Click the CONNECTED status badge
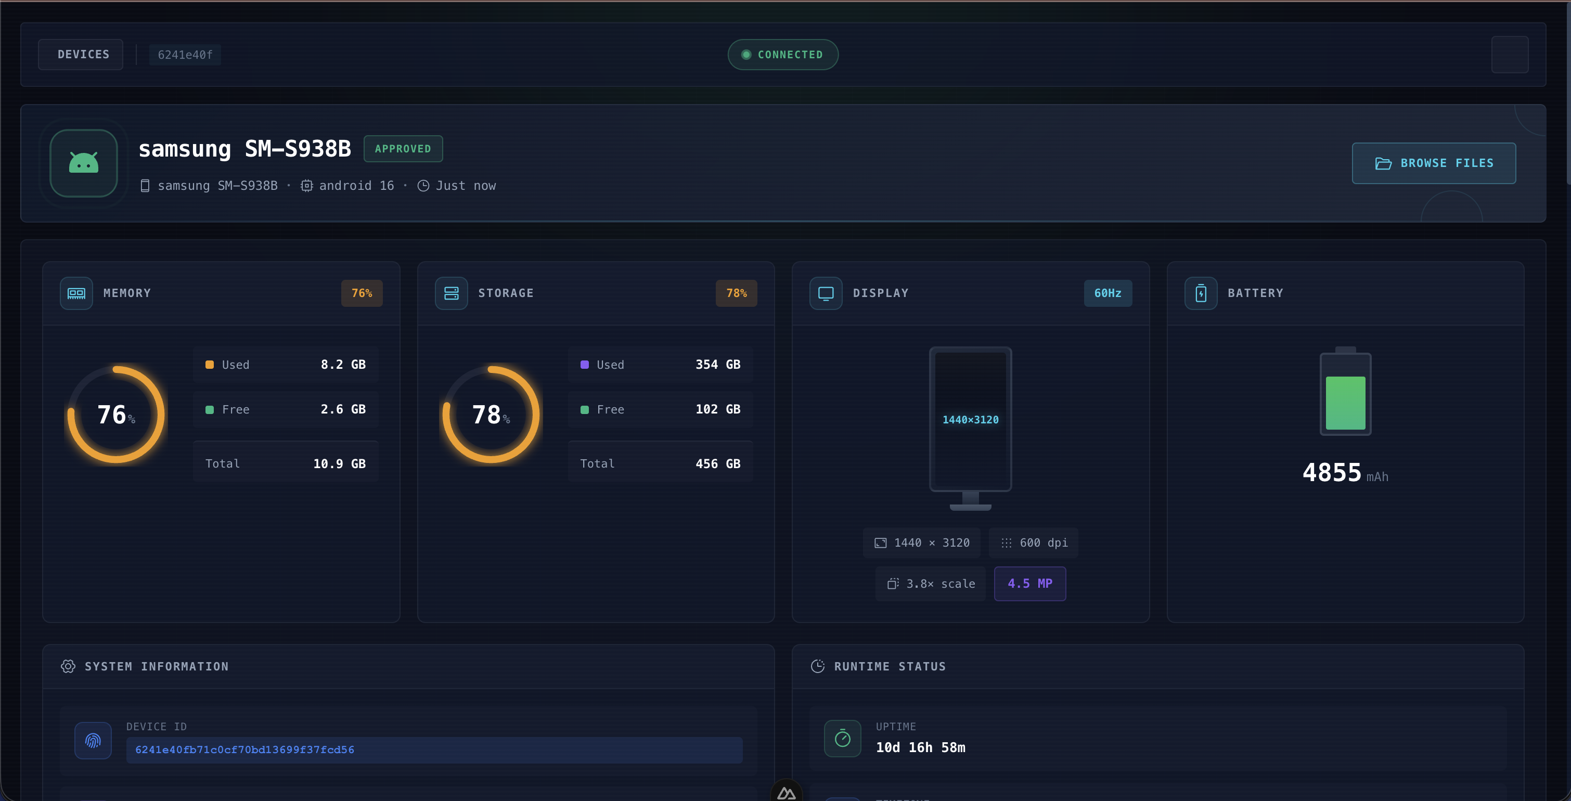1571x801 pixels. coord(782,55)
